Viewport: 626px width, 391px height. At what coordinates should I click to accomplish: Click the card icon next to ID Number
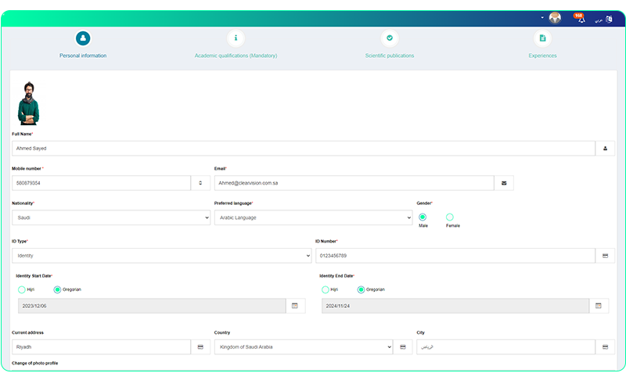point(606,256)
